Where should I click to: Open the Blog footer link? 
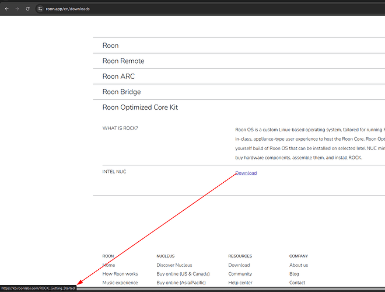pyautogui.click(x=294, y=274)
